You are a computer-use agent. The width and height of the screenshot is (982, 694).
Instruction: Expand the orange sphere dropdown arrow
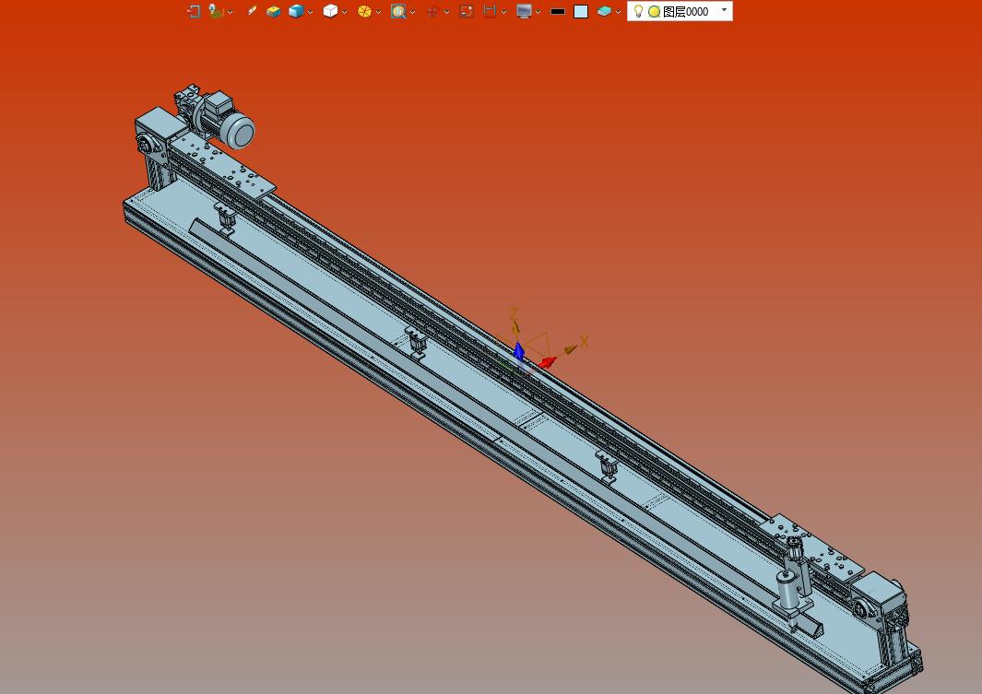pyautogui.click(x=378, y=12)
